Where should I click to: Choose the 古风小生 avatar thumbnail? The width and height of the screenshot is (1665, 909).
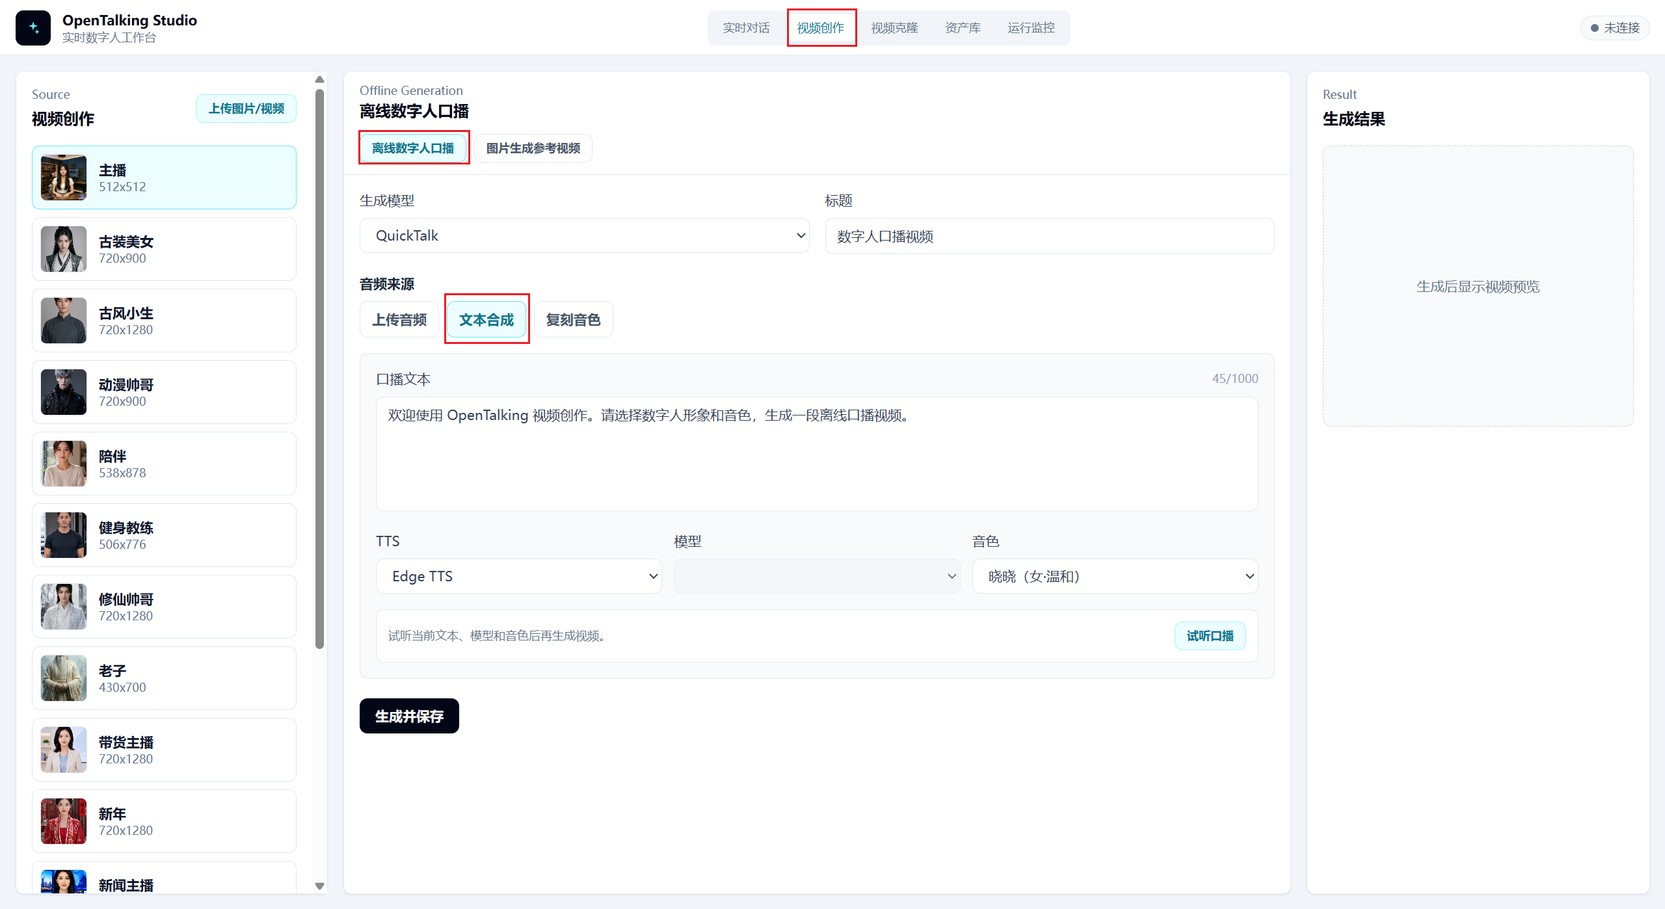click(64, 321)
